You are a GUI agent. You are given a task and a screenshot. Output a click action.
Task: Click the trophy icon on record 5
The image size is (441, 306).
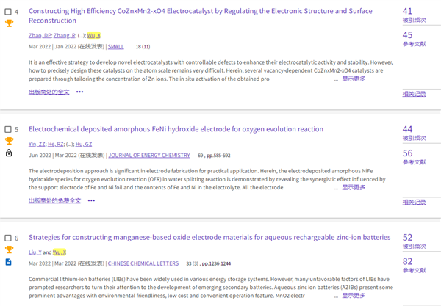point(9,141)
